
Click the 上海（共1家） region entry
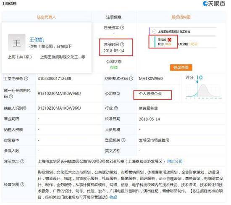[x=20, y=57]
